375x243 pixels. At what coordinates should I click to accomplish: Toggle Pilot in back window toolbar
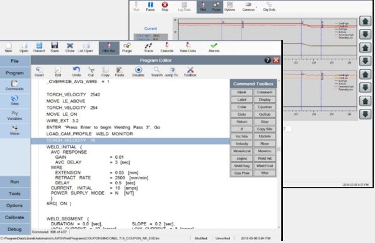click(x=203, y=7)
